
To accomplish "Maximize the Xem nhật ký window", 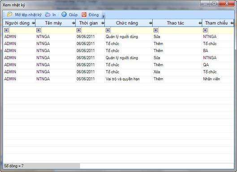I will click(x=214, y=3).
